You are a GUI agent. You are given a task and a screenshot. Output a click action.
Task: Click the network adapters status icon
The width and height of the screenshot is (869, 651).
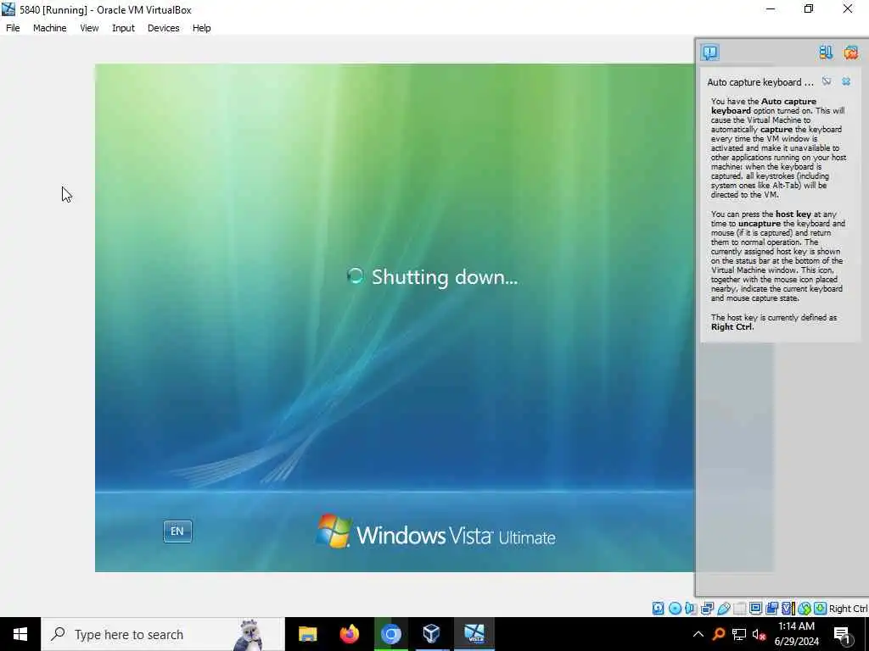(707, 609)
